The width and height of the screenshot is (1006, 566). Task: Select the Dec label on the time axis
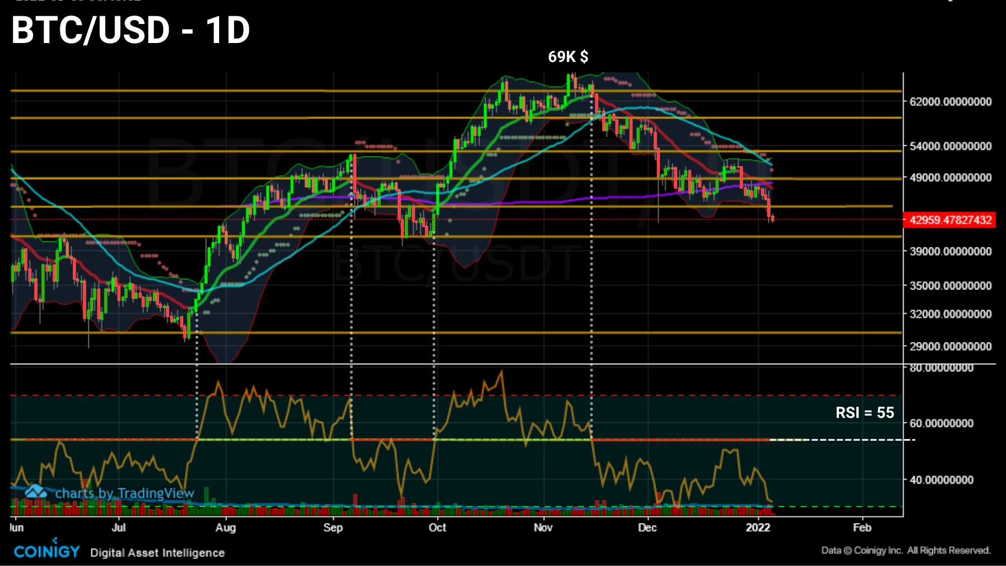[x=647, y=527]
